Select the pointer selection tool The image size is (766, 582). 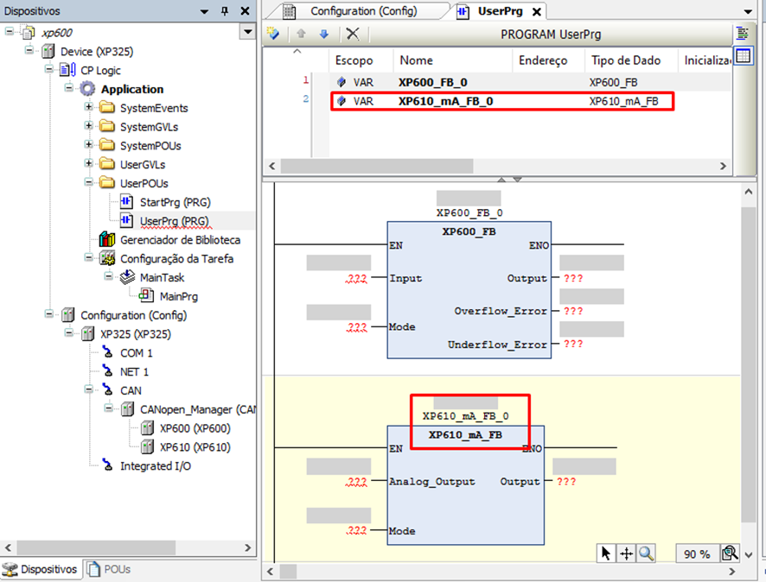(x=606, y=554)
